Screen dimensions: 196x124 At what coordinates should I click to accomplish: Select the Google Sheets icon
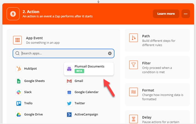click(x=19, y=81)
